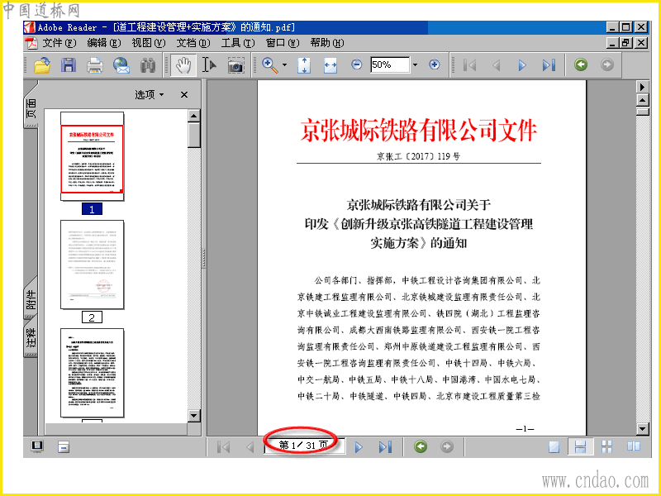Image resolution: width=661 pixels, height=496 pixels.
Task: Open a file with the folder icon
Action: tap(42, 65)
